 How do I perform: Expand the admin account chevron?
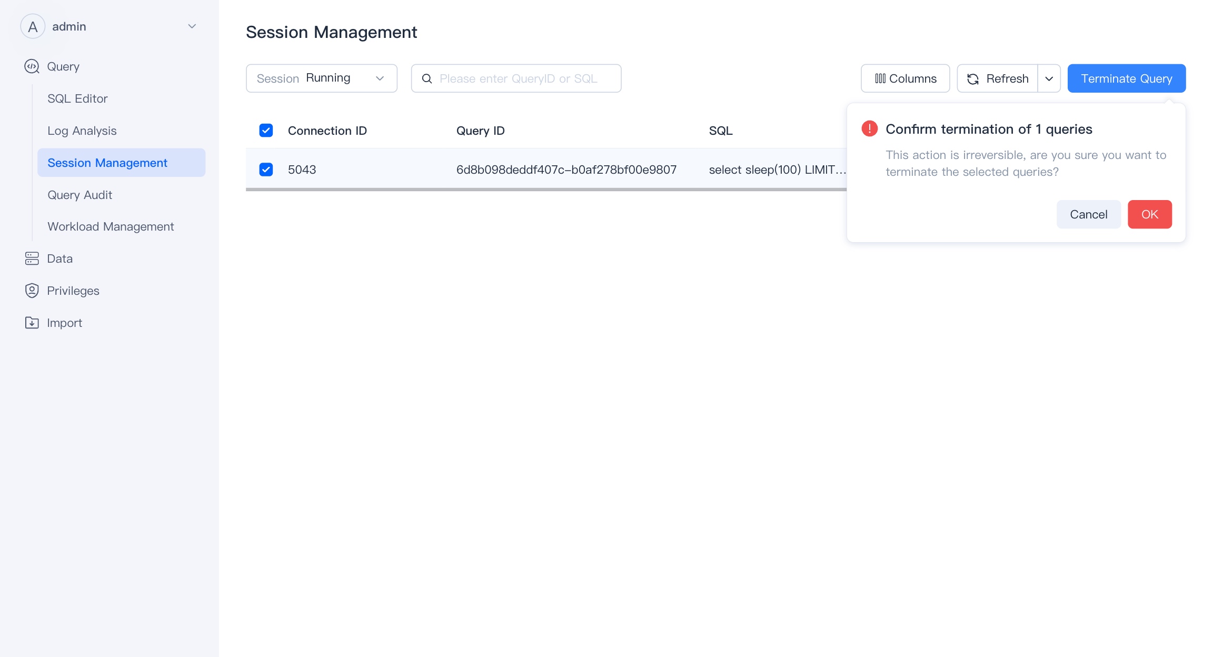pos(192,26)
